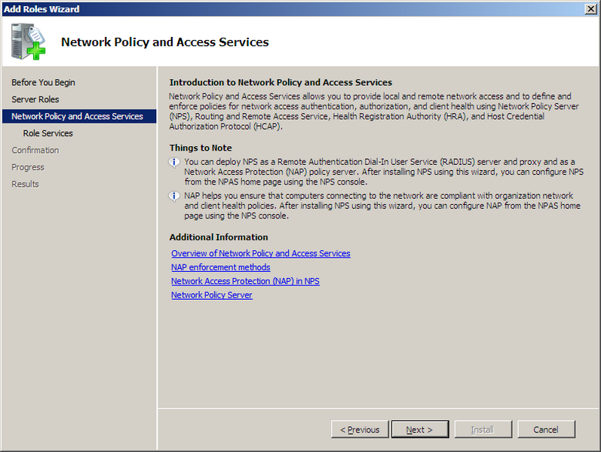The width and height of the screenshot is (601, 452).
Task: Close the Add Roles Wizard window
Action: 590,9
